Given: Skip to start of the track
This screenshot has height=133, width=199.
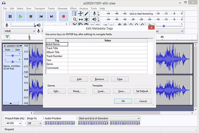Looking at the screenshot, I should (41, 16).
